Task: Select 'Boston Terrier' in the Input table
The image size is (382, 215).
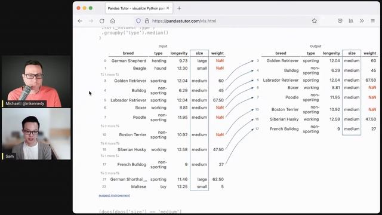Action: coord(133,134)
